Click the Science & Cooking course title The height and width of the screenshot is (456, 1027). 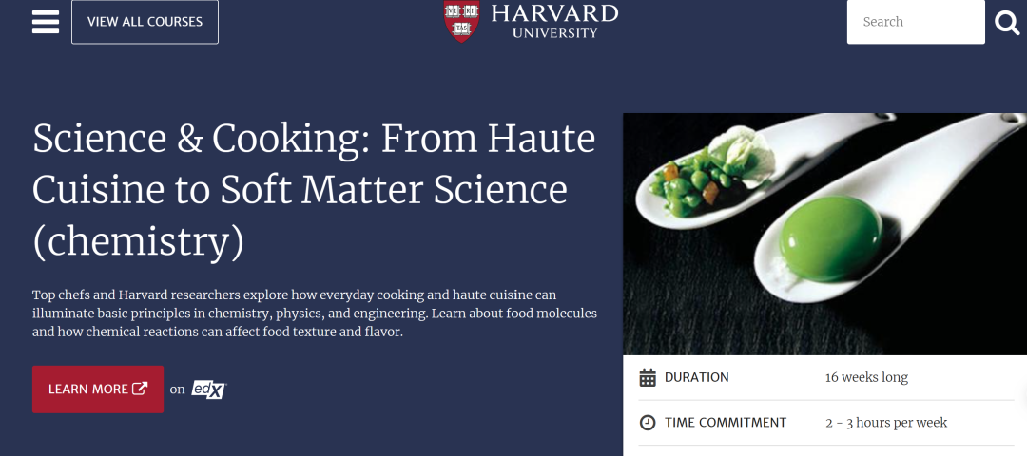pos(314,190)
